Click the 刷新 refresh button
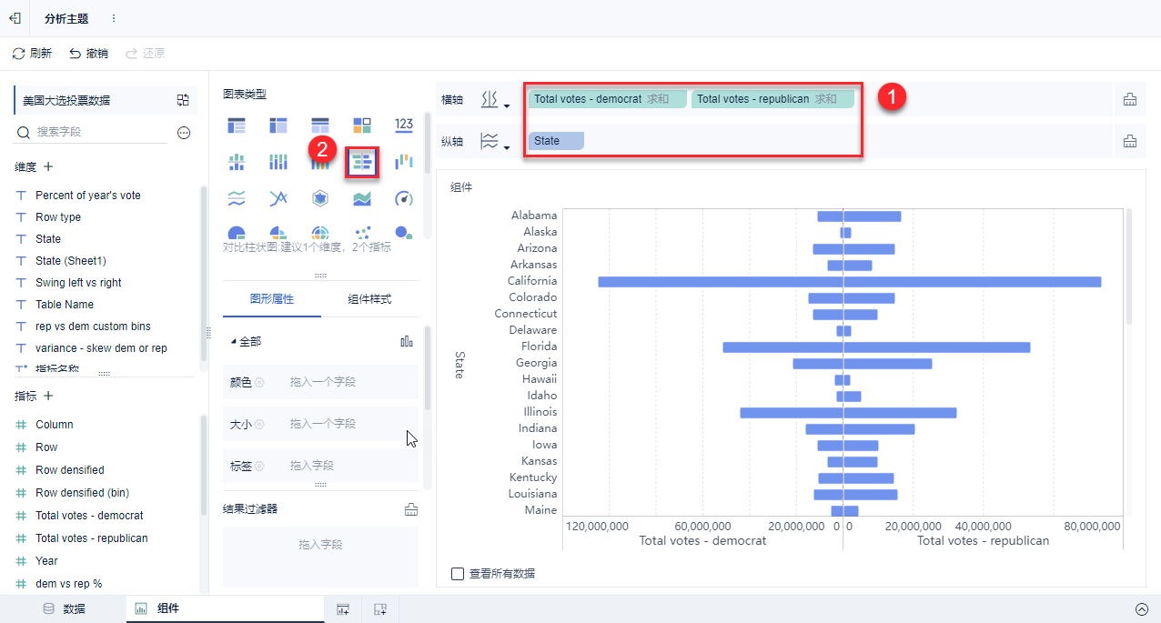Image resolution: width=1161 pixels, height=623 pixels. (32, 54)
